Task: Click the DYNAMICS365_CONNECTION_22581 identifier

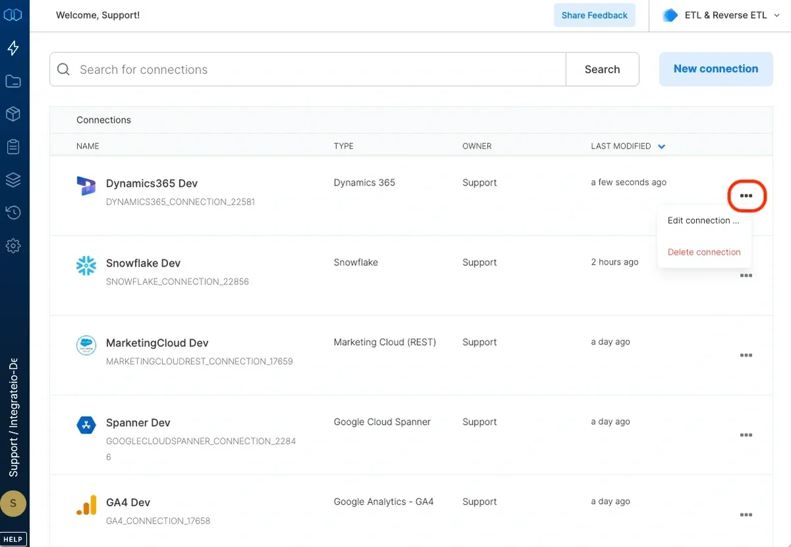Action: [x=181, y=202]
